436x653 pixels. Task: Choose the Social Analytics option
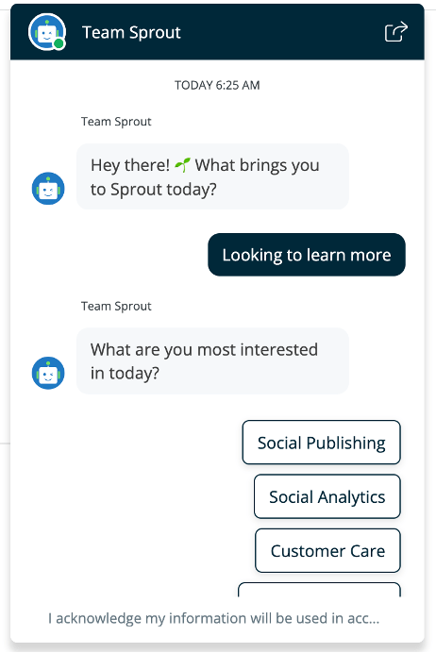(327, 496)
